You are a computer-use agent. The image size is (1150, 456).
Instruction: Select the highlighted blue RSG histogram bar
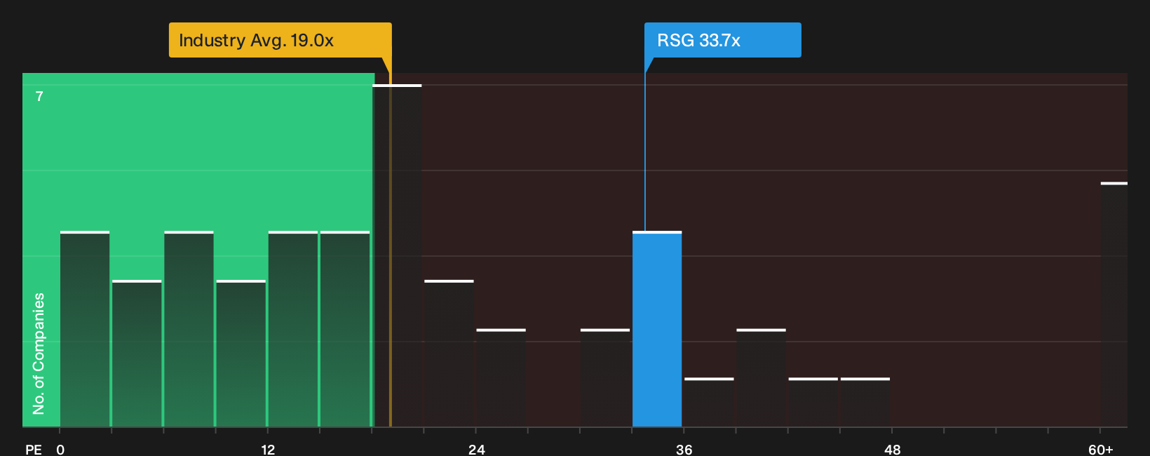point(657,329)
